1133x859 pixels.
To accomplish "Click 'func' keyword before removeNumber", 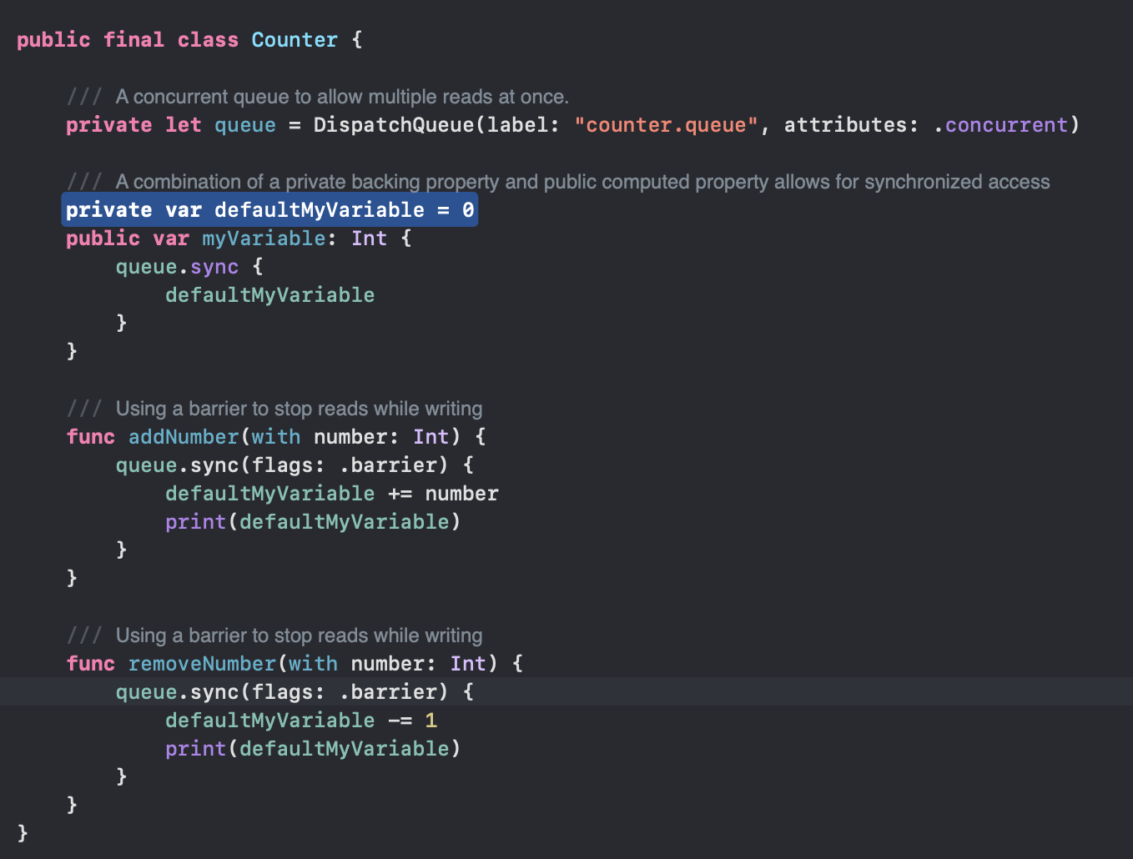I will point(91,664).
